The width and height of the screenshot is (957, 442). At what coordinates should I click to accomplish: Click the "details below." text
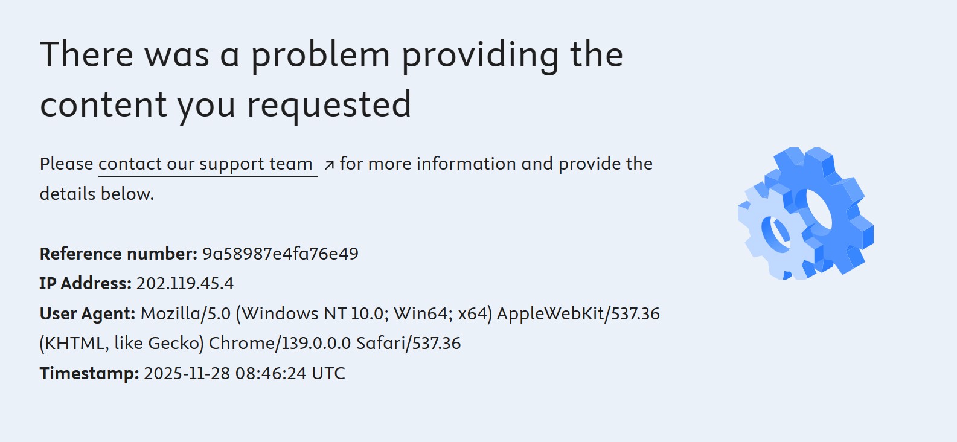click(97, 194)
